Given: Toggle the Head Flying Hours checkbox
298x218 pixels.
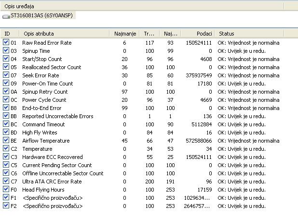Looking at the screenshot, I should (6, 190).
